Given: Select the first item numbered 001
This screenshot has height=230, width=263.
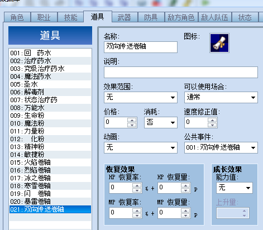Looking at the screenshot, I should click(x=50, y=53).
